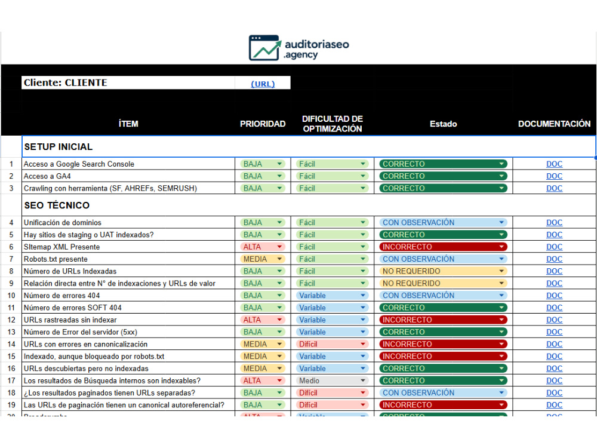This screenshot has height=448, width=597.
Task: Select cell 'Número de Error del servidor (5xx)'
Action: 128,332
